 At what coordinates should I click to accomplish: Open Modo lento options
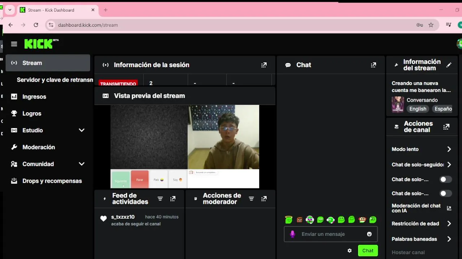coord(422,149)
